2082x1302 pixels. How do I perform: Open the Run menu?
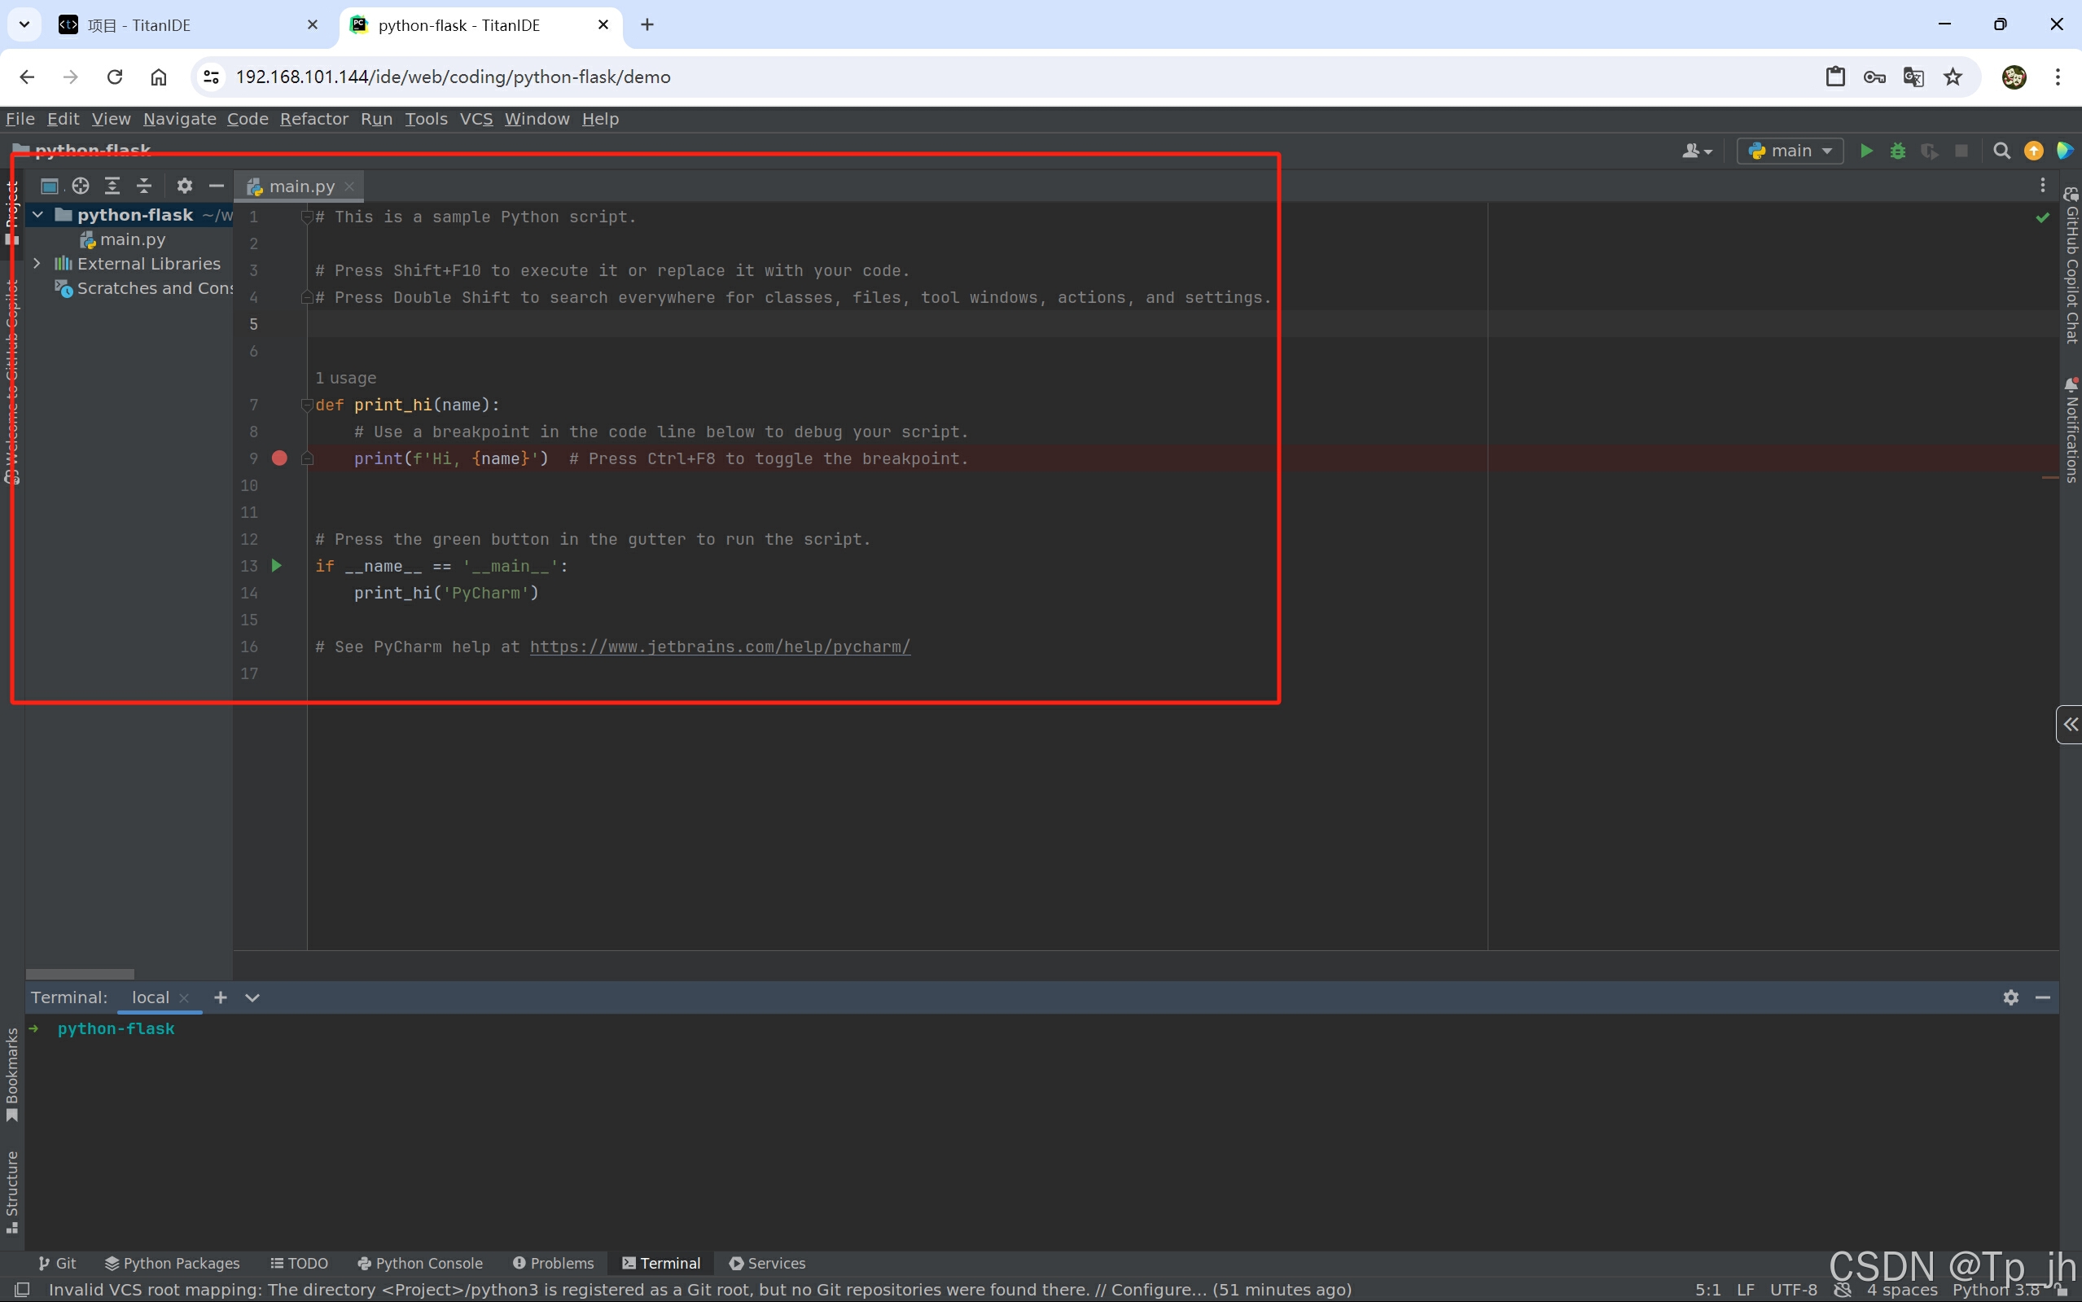(376, 119)
